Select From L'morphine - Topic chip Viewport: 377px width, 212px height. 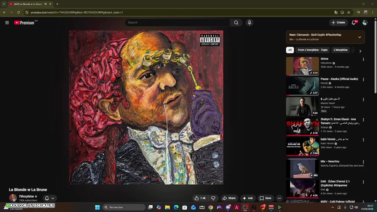coord(312,50)
